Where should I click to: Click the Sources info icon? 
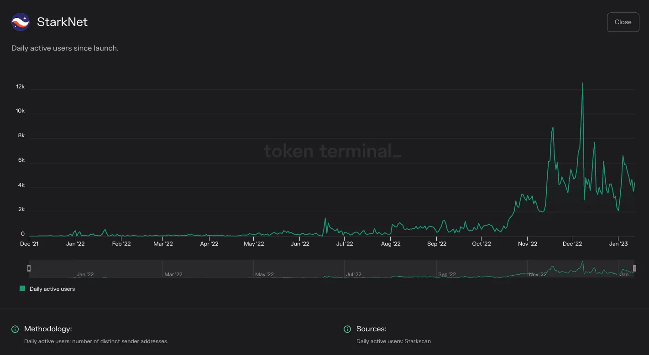click(x=347, y=329)
